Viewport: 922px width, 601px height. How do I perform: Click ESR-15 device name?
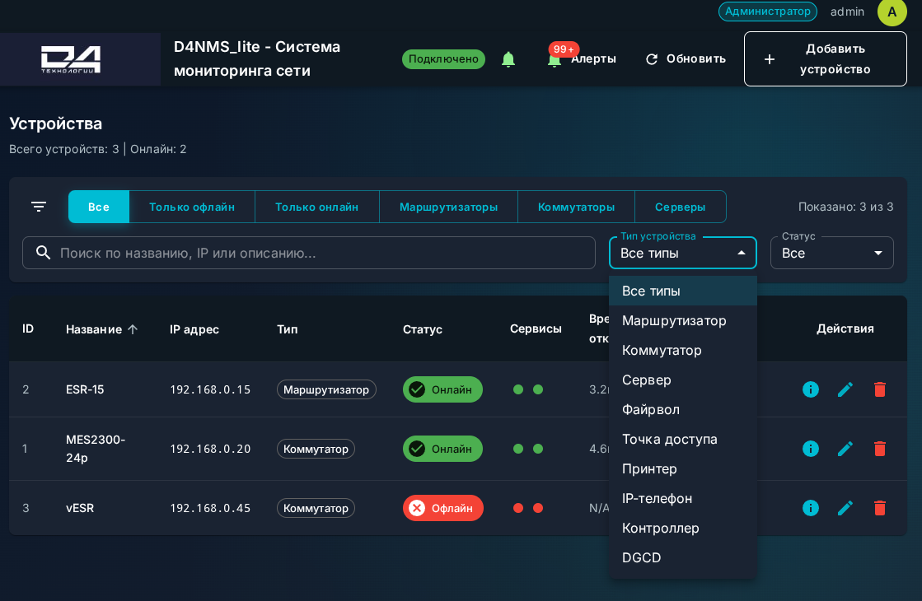coord(85,389)
